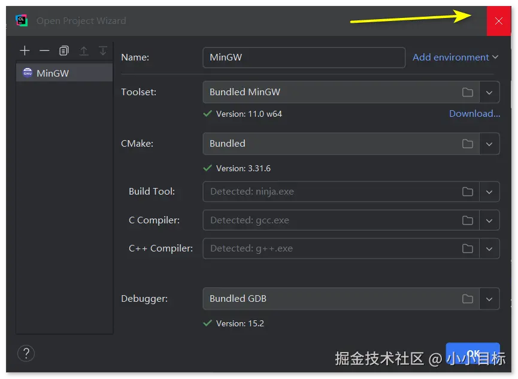
Task: Close the Open Project Wizard dialog
Action: (x=498, y=21)
